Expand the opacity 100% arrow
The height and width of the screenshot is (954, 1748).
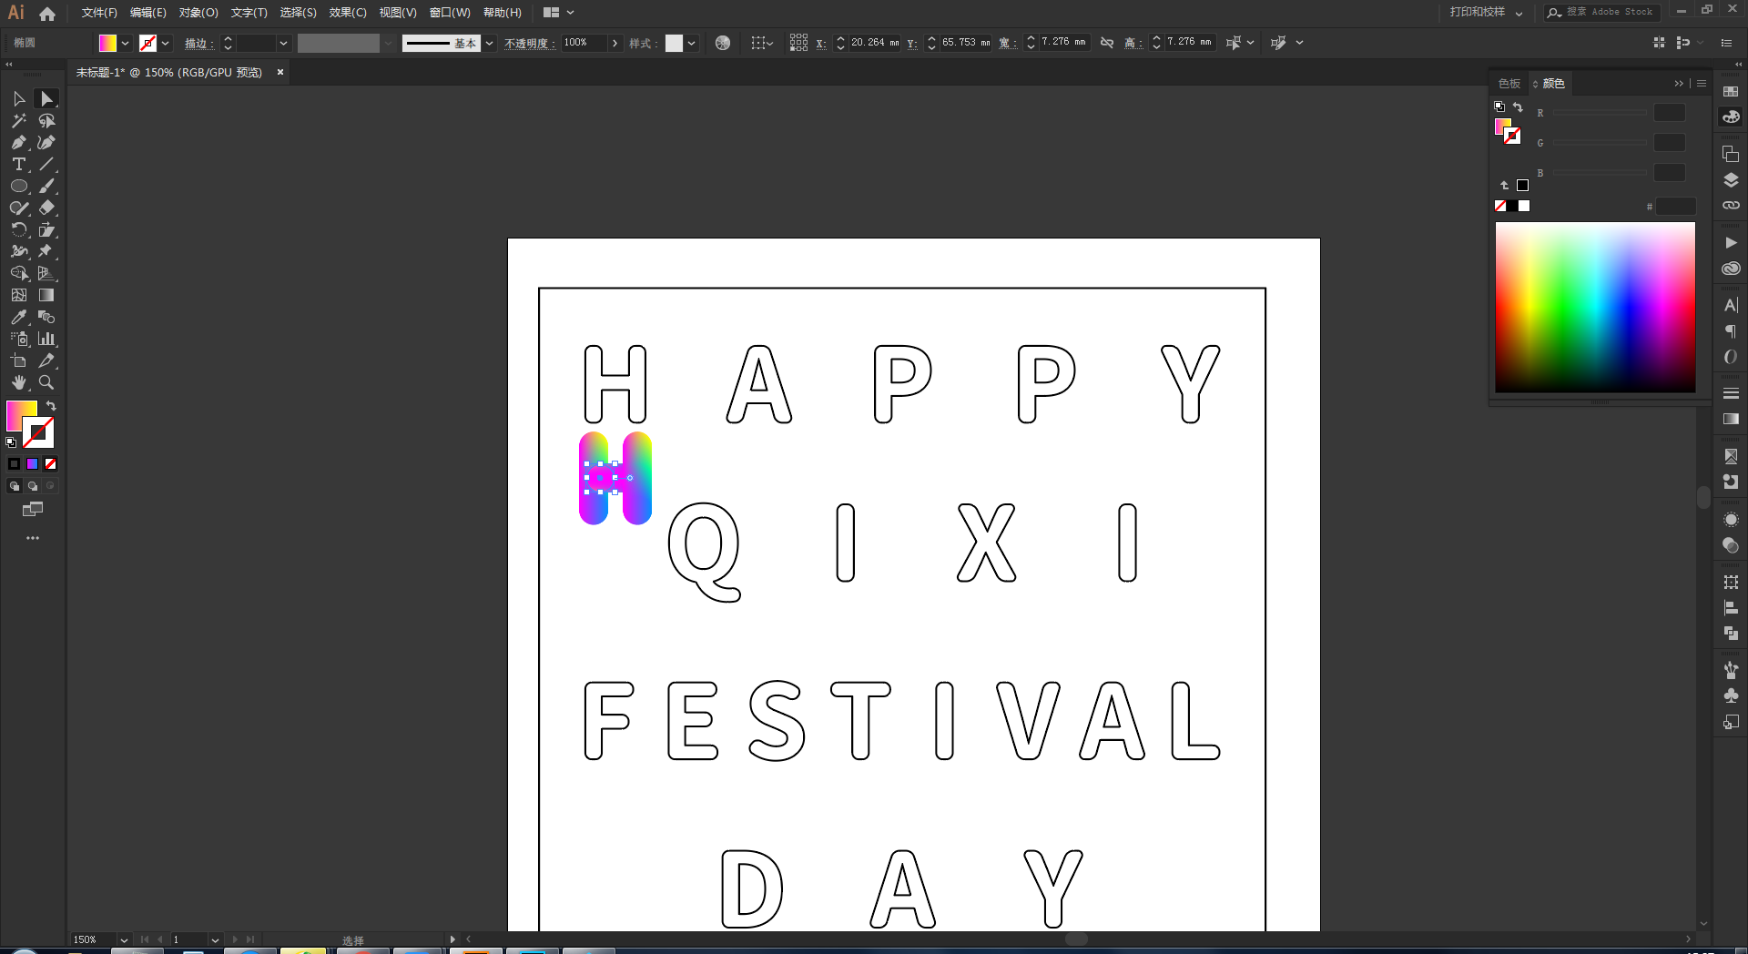click(615, 43)
